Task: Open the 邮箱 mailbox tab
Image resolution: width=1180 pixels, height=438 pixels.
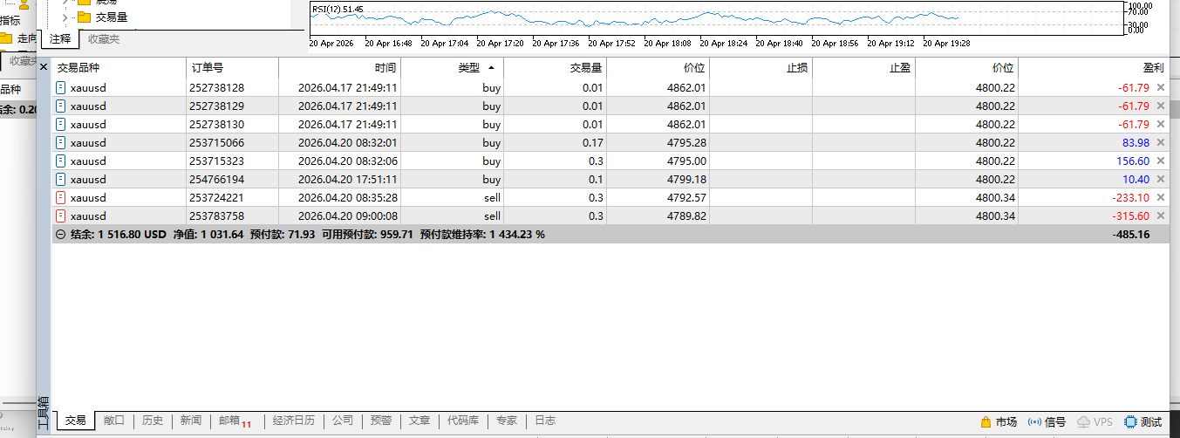Action: pyautogui.click(x=235, y=421)
